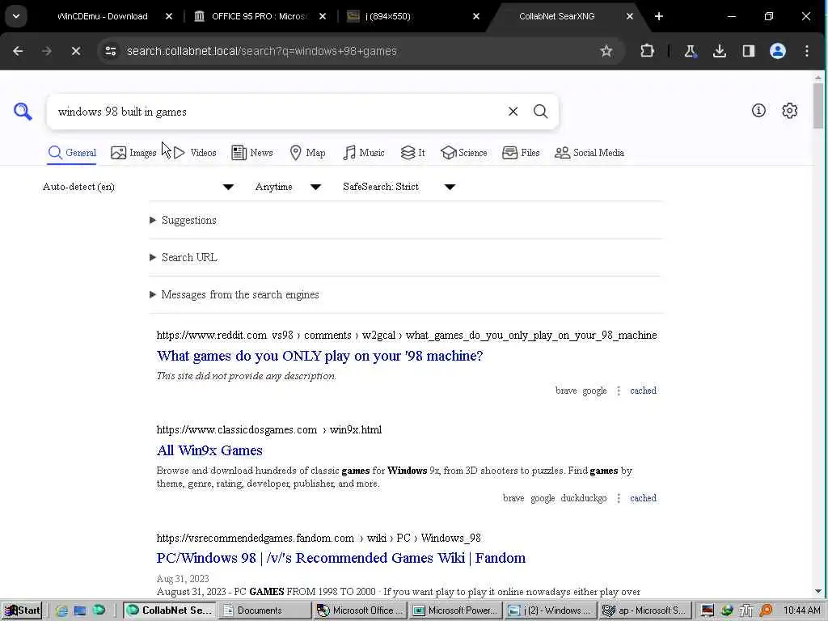Click the page vertical scrollbar thumb
The height and width of the screenshot is (621, 828).
click(x=818, y=106)
